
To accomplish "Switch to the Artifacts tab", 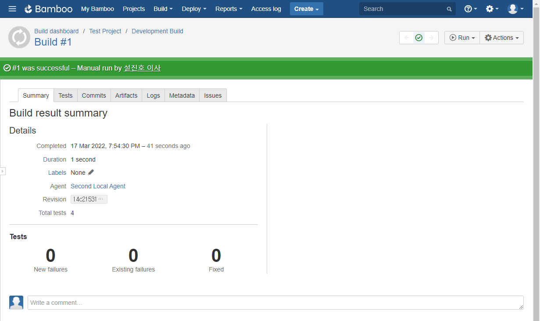I will 126,95.
